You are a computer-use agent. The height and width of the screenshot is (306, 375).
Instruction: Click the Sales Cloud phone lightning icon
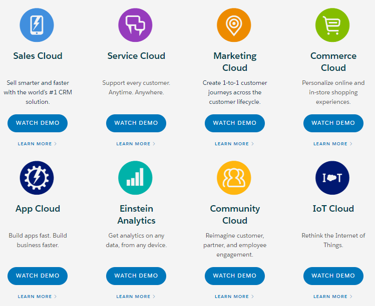pos(37,25)
